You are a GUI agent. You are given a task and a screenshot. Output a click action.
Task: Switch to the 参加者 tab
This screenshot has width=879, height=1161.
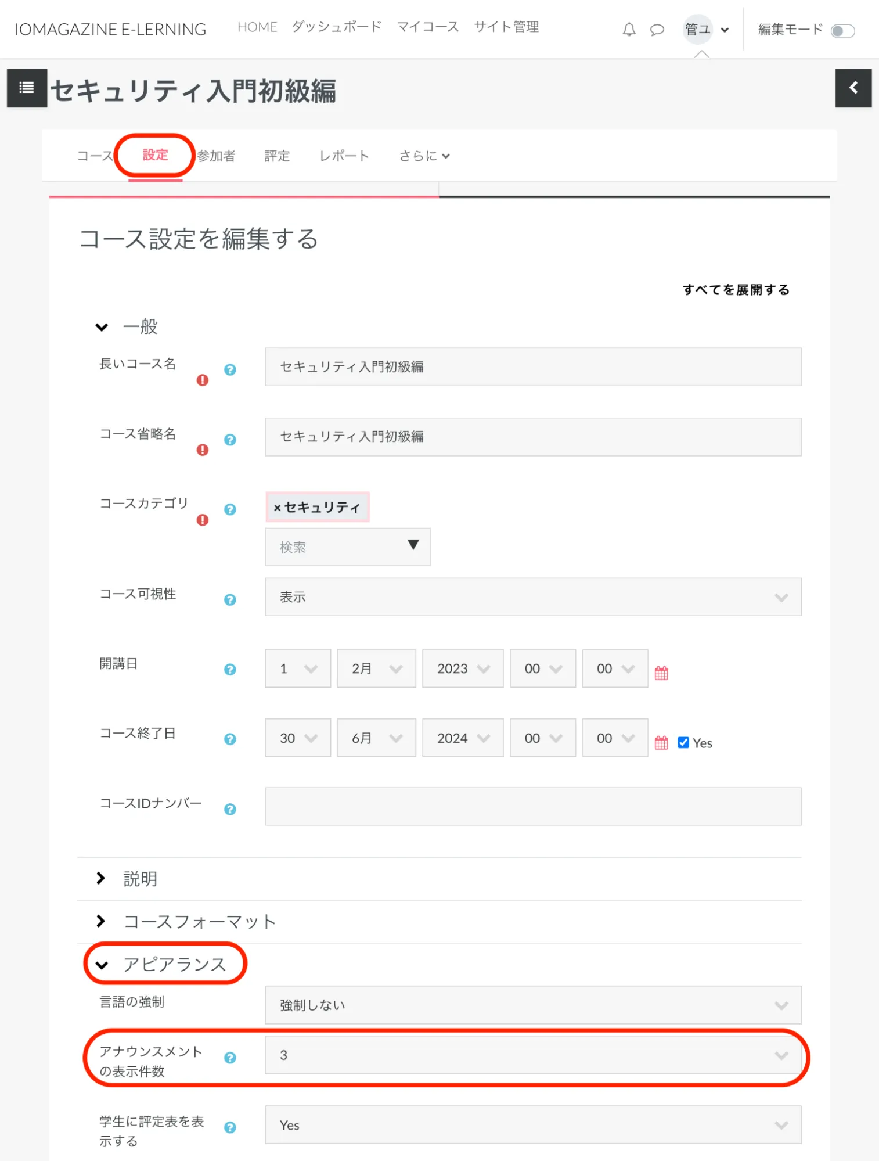click(x=217, y=156)
